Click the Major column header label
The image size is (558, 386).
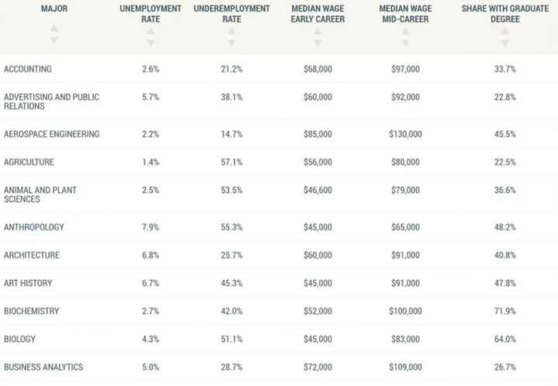point(54,9)
